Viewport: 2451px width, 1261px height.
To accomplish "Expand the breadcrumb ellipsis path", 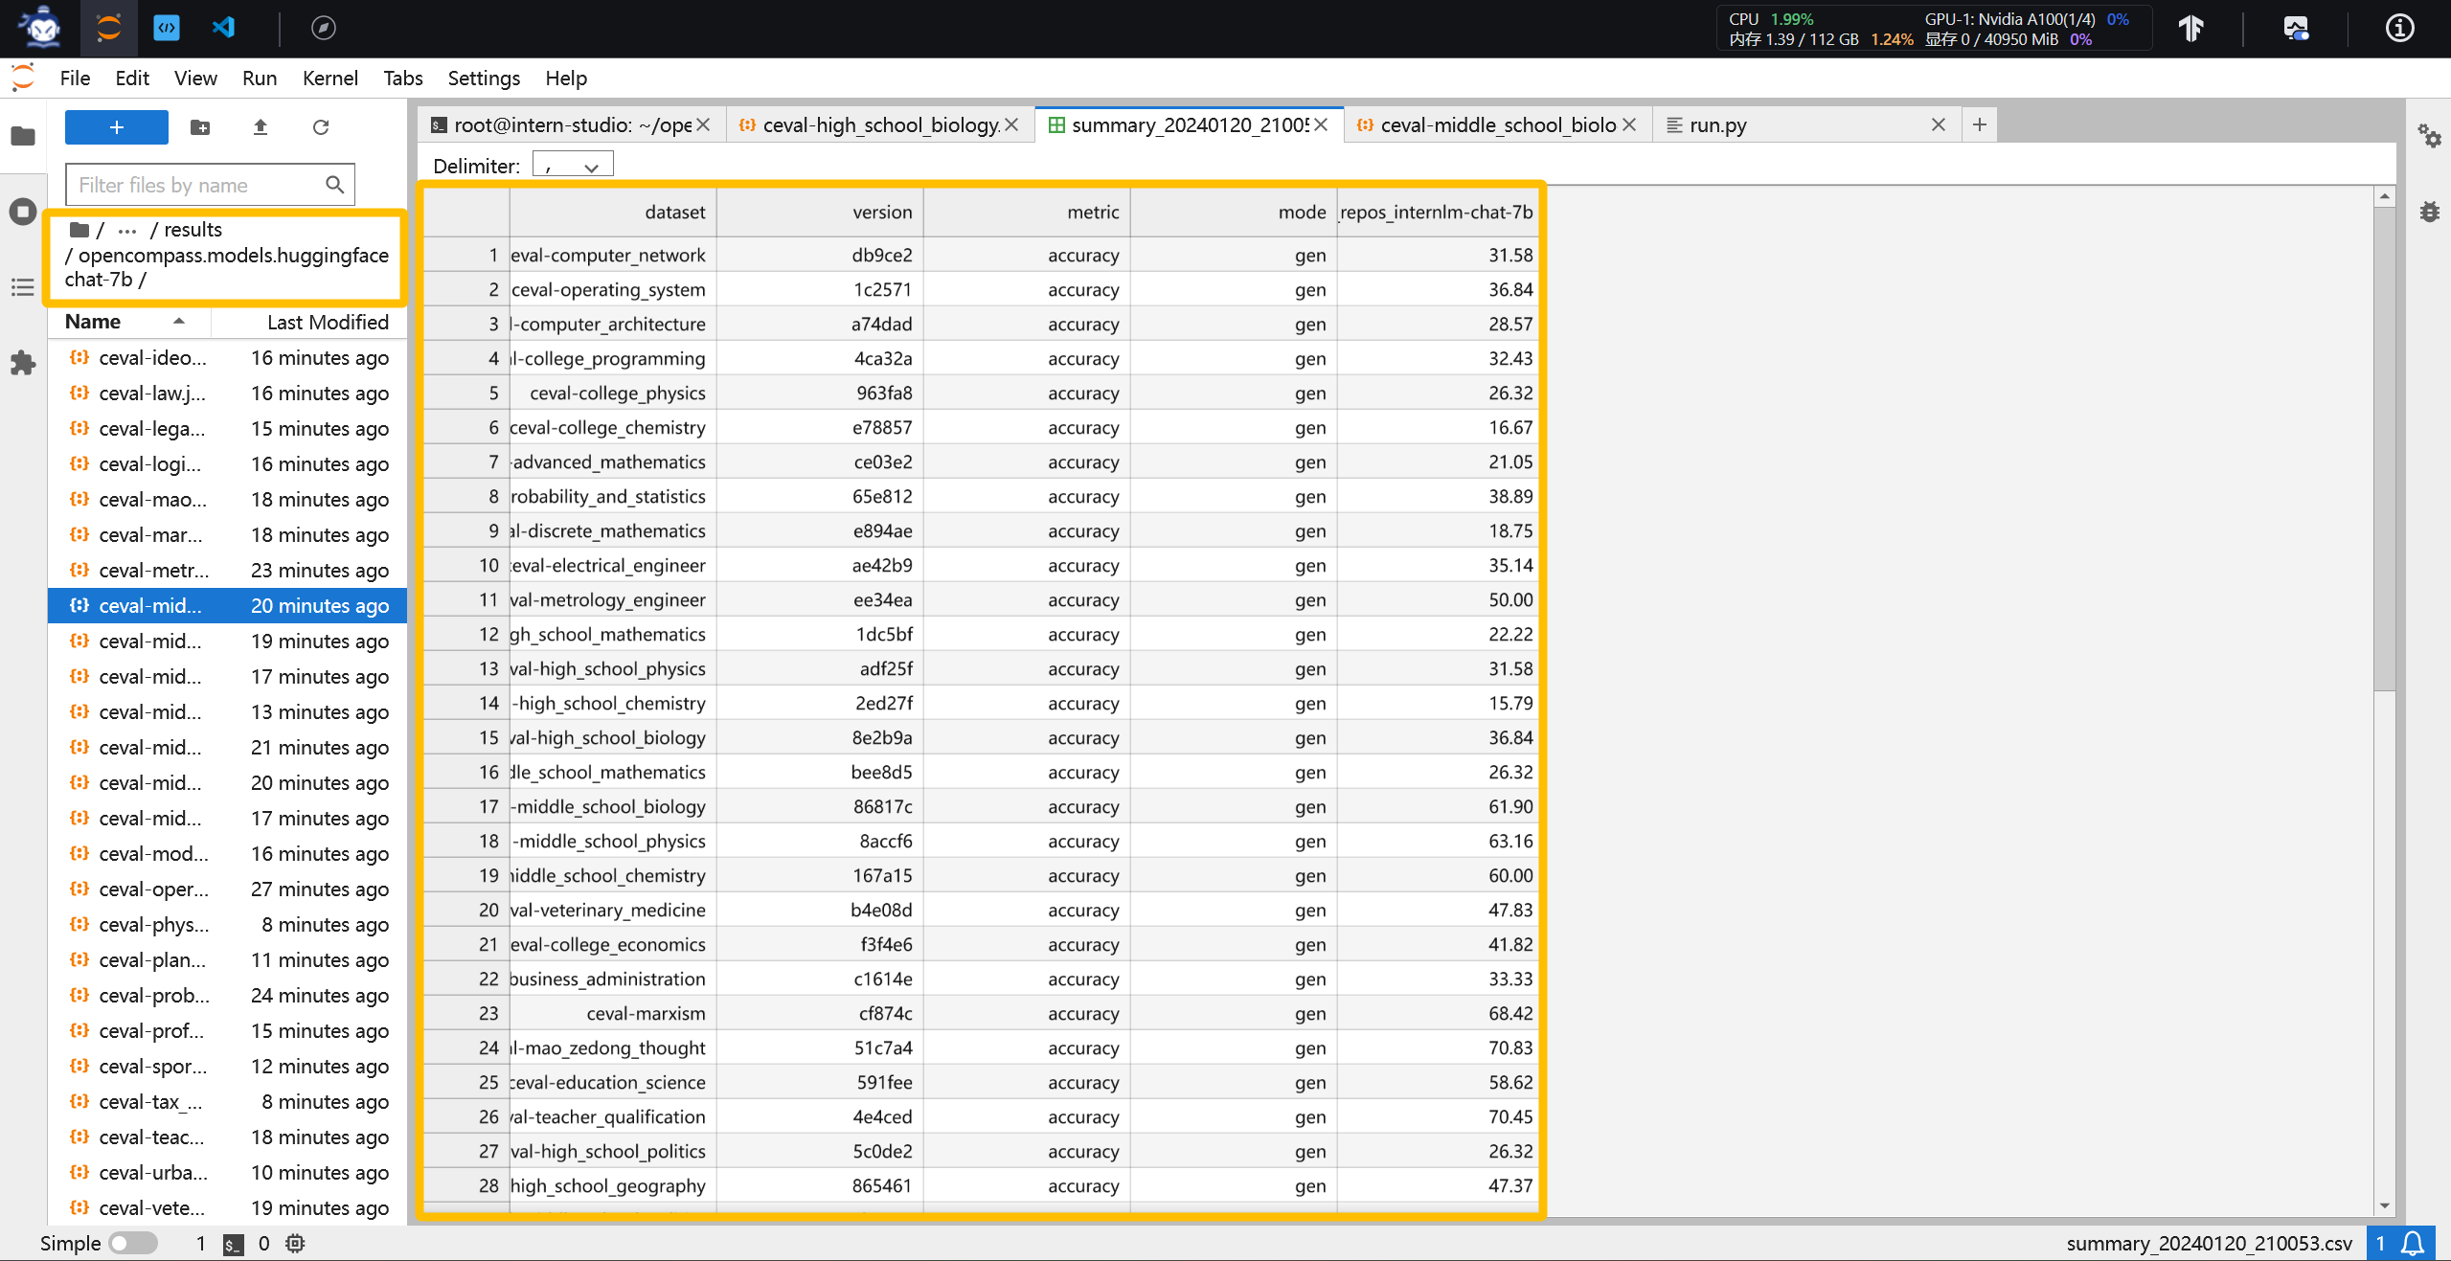I will (127, 230).
